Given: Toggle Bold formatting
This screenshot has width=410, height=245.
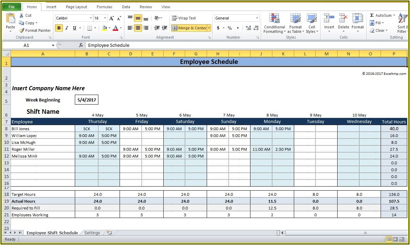Looking at the screenshot, I should (59, 28).
